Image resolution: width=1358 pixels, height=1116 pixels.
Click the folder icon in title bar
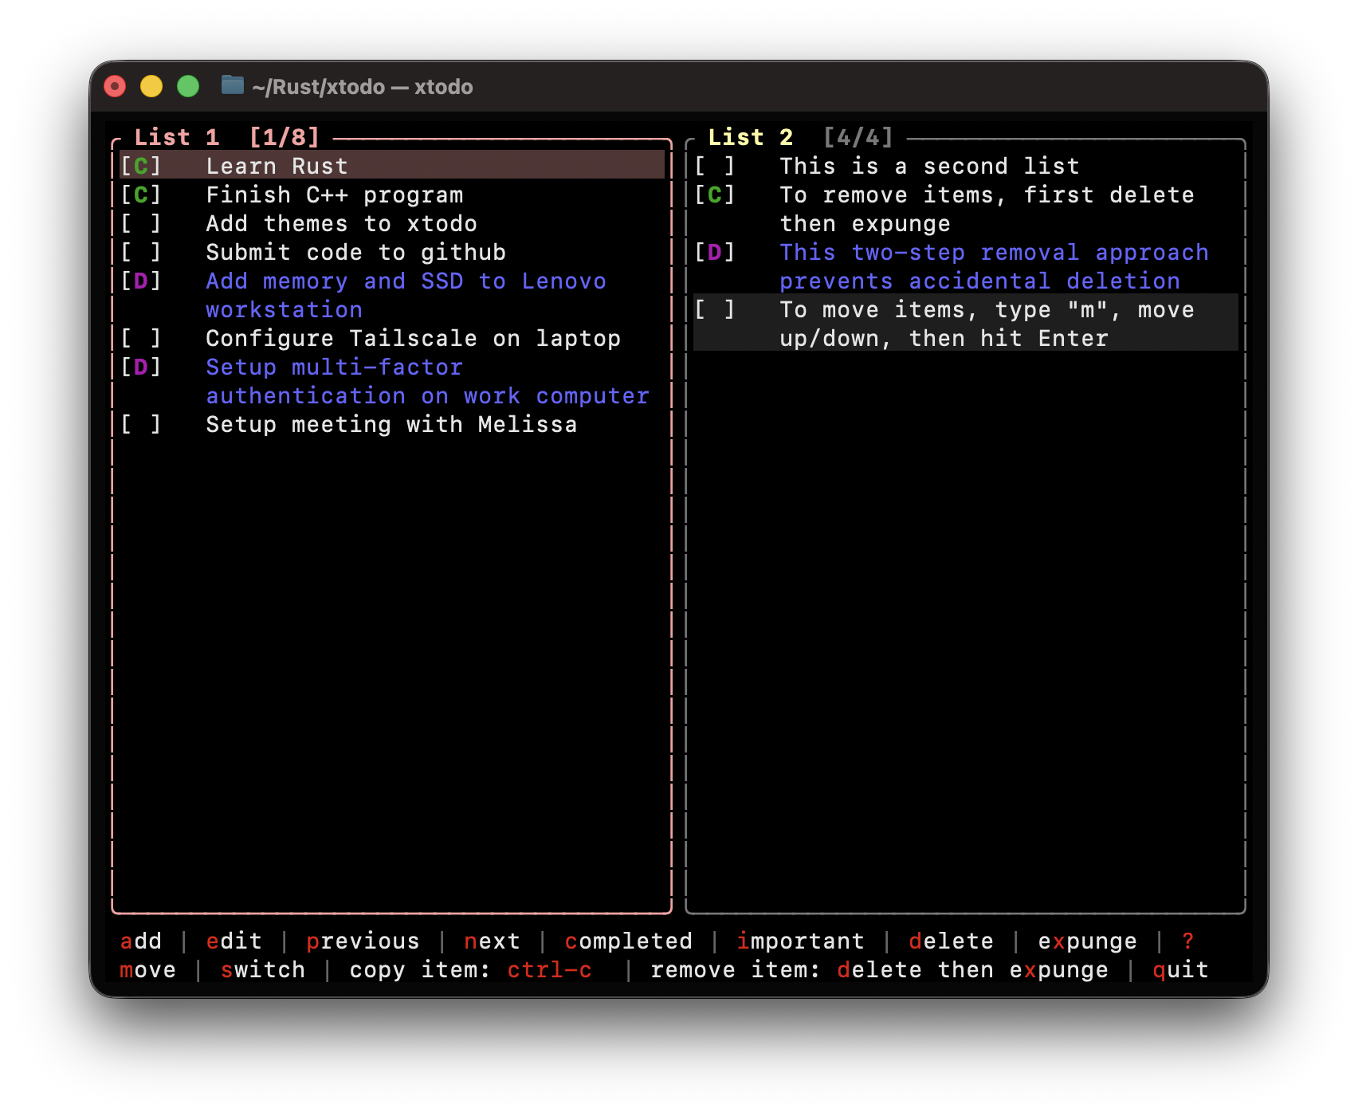pyautogui.click(x=232, y=85)
